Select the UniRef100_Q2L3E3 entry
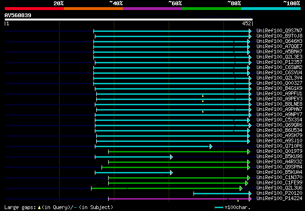Screen dimensions: 305x211 [x=279, y=57]
